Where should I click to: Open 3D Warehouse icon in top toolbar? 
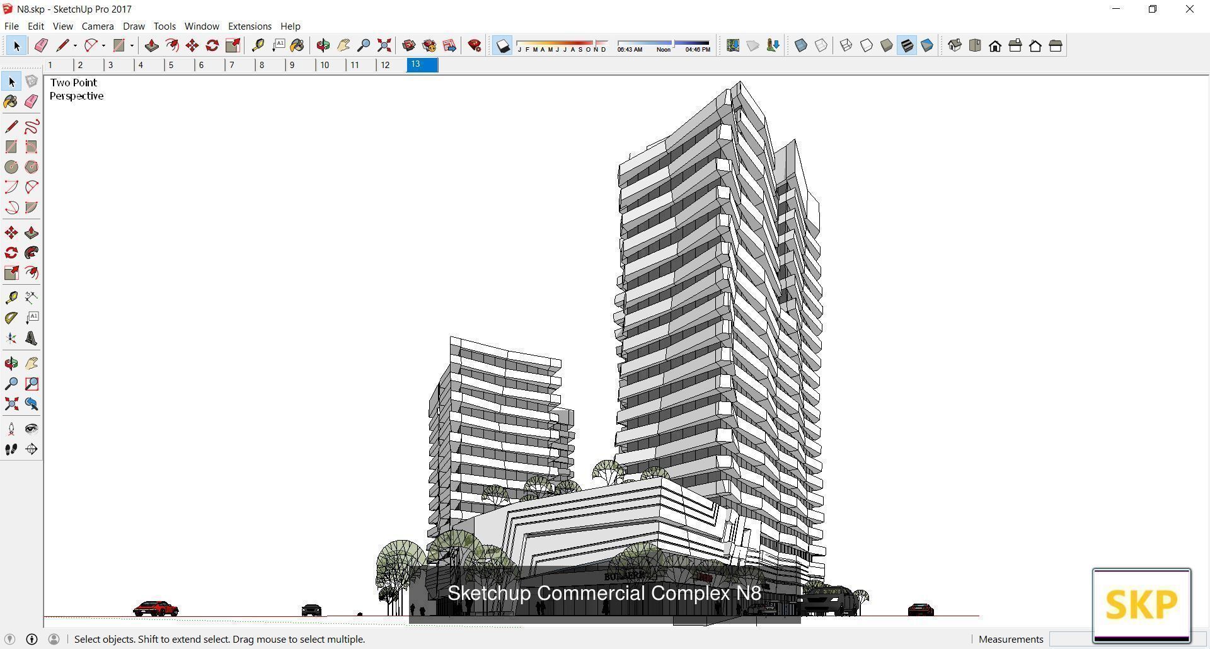[x=408, y=45]
